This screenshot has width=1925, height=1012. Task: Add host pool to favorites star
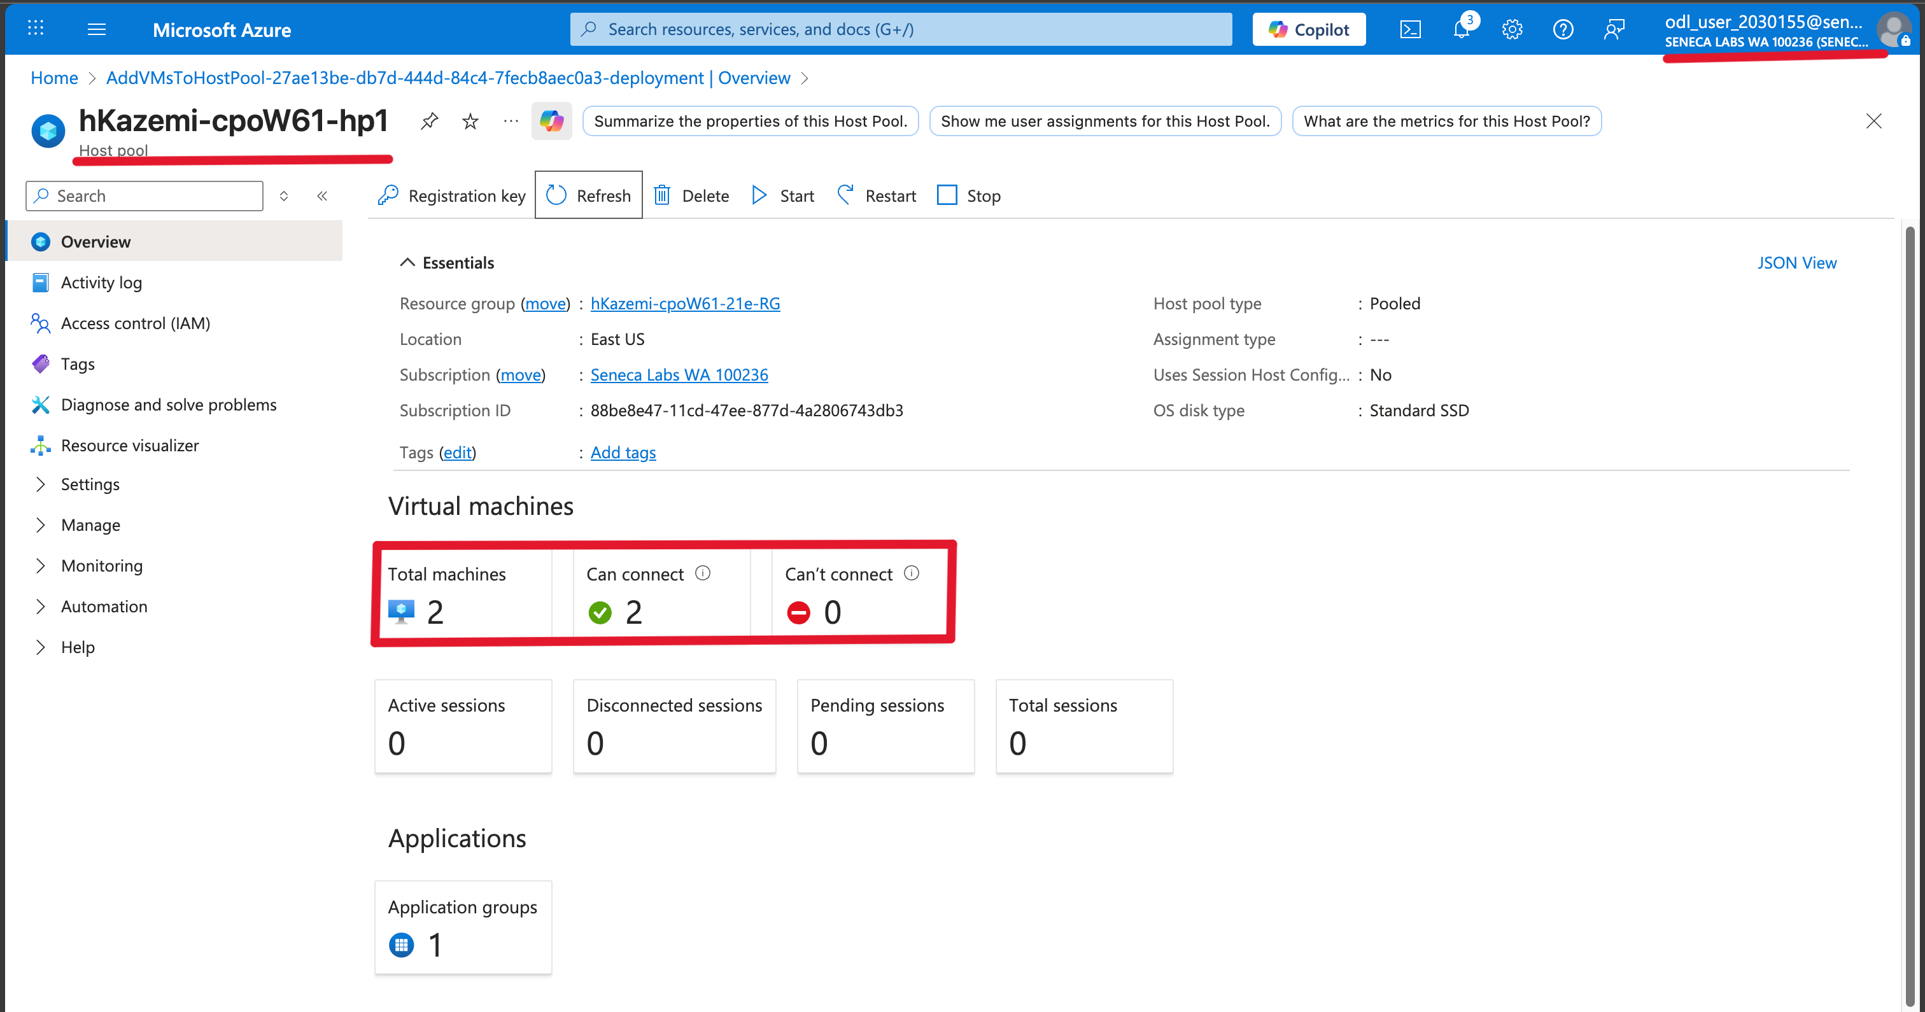(470, 121)
